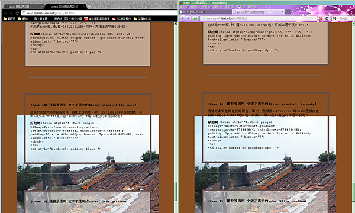This screenshot has height=213, width=355.
Task: Open a new tab in Firefox
Action: [x=288, y=12]
